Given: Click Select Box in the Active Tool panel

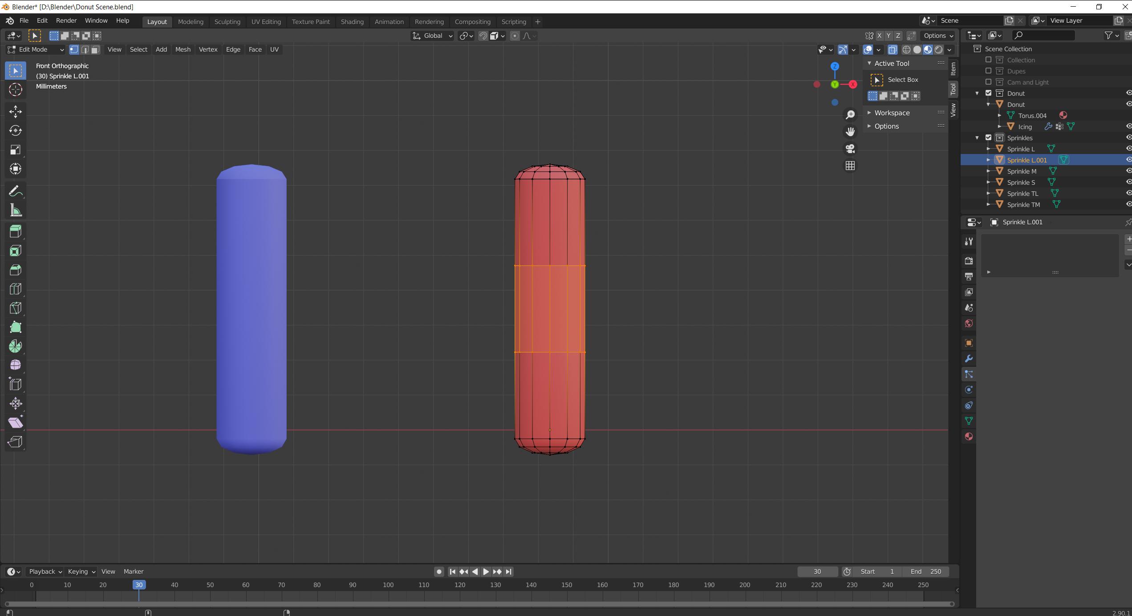Looking at the screenshot, I should coord(902,80).
